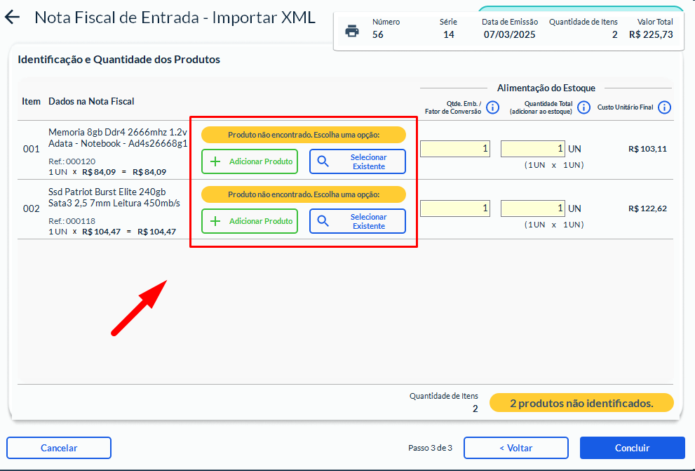Screen dimensions: 695x471
Task: Click Selecionar Existente for the Memoria 8gb item
Action: [x=358, y=161]
